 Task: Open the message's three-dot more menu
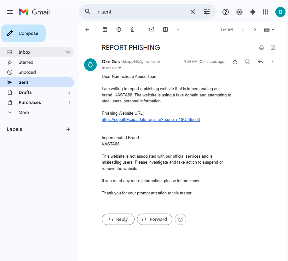click(x=273, y=62)
